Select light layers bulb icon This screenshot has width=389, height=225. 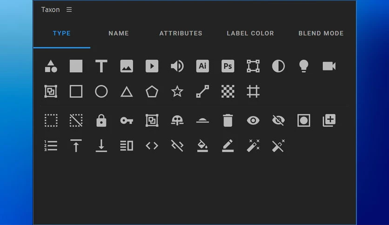[x=304, y=66]
